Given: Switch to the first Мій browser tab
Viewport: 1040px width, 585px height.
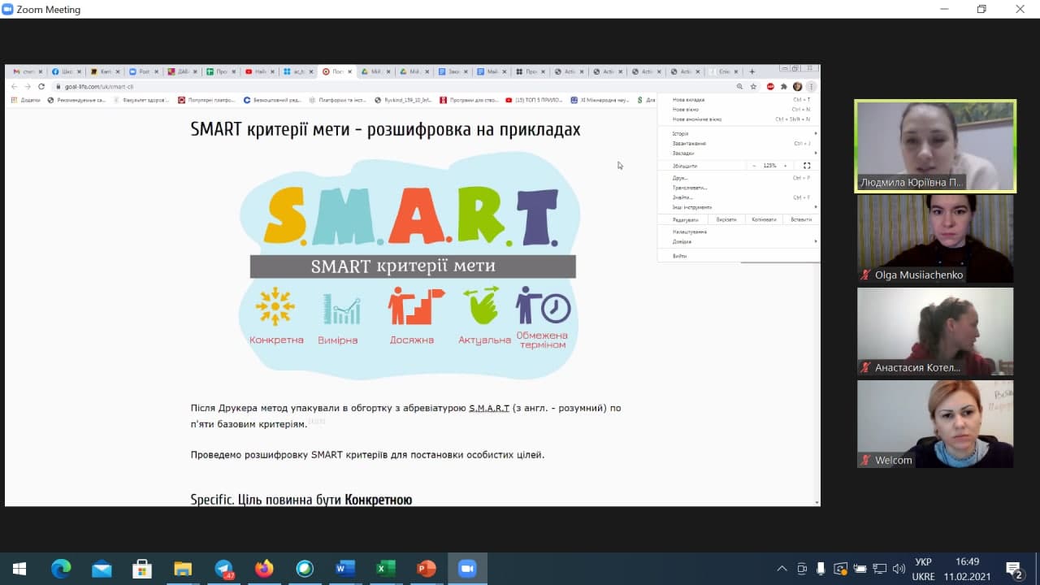Looking at the screenshot, I should tap(375, 71).
